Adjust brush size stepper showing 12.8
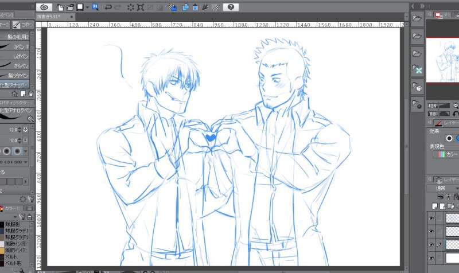 [20, 130]
